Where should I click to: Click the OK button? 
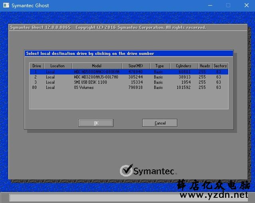96,123
